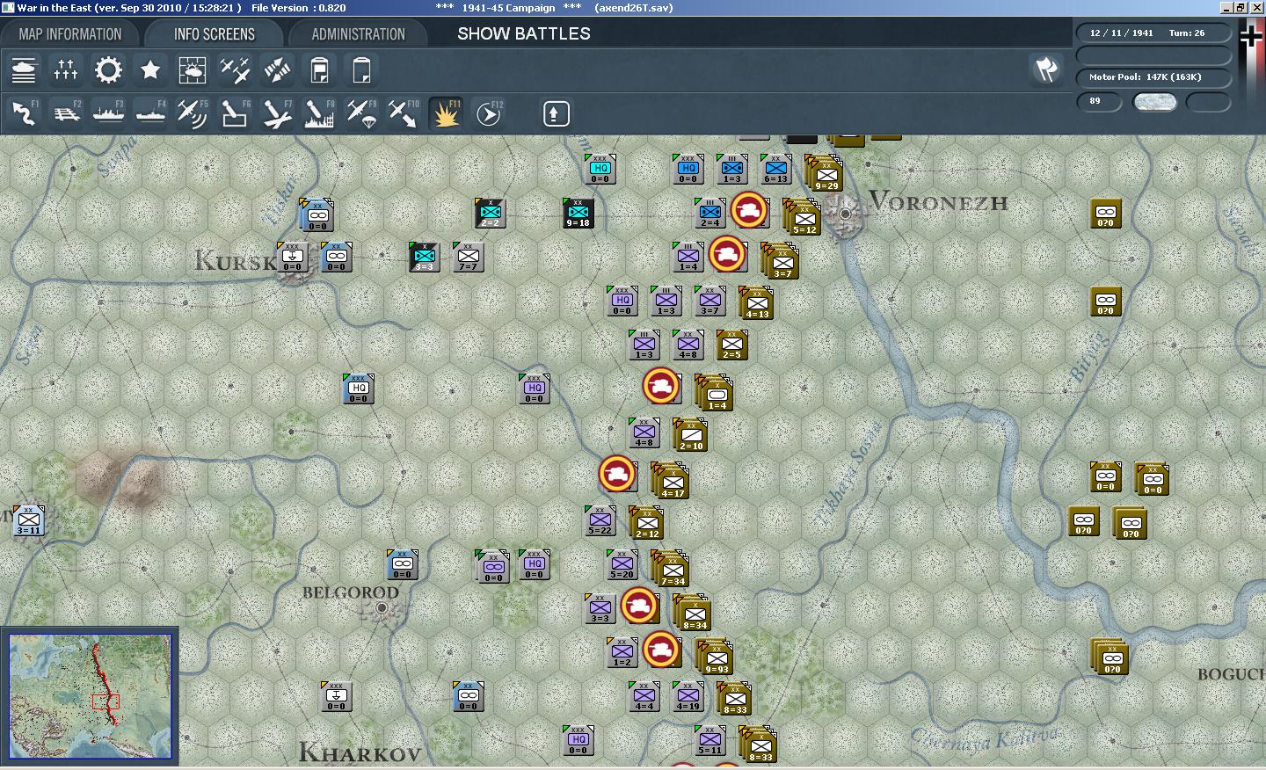Select F9 air transport parachute mode
Screen dimensions: 1266x770
[x=361, y=113]
